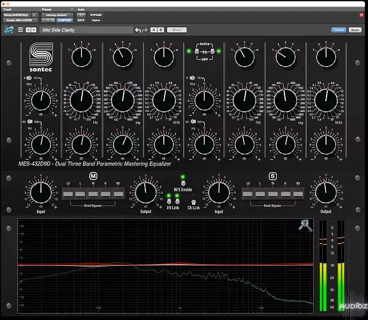This screenshot has width=368, height=320.
Task: Open the factory default preset dropdown
Action: [x=57, y=15]
